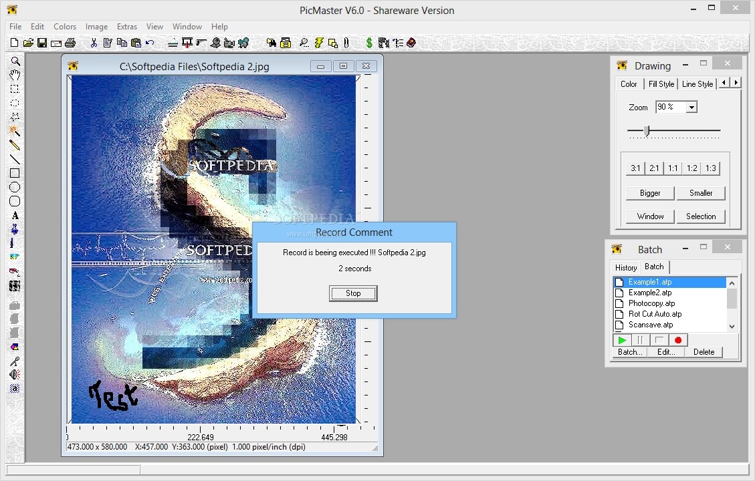Save with the floppy disk icon
755x481 pixels.
point(42,43)
